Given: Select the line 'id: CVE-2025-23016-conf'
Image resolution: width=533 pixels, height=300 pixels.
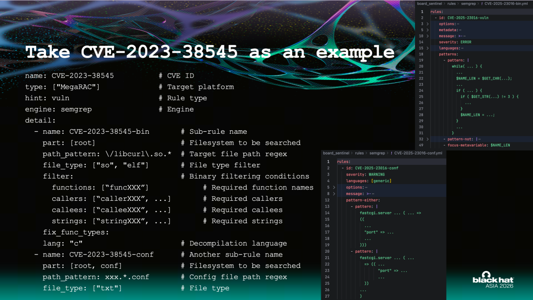Looking at the screenshot, I should tap(372, 168).
